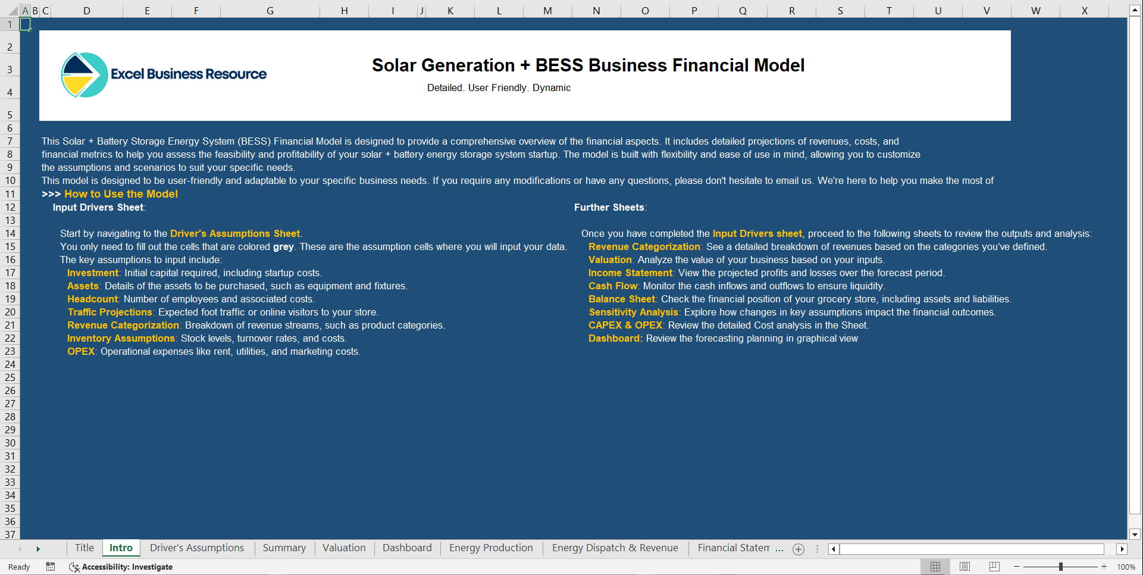The image size is (1143, 575).
Task: Click the horizontal scrollbar left arrow
Action: pos(833,549)
